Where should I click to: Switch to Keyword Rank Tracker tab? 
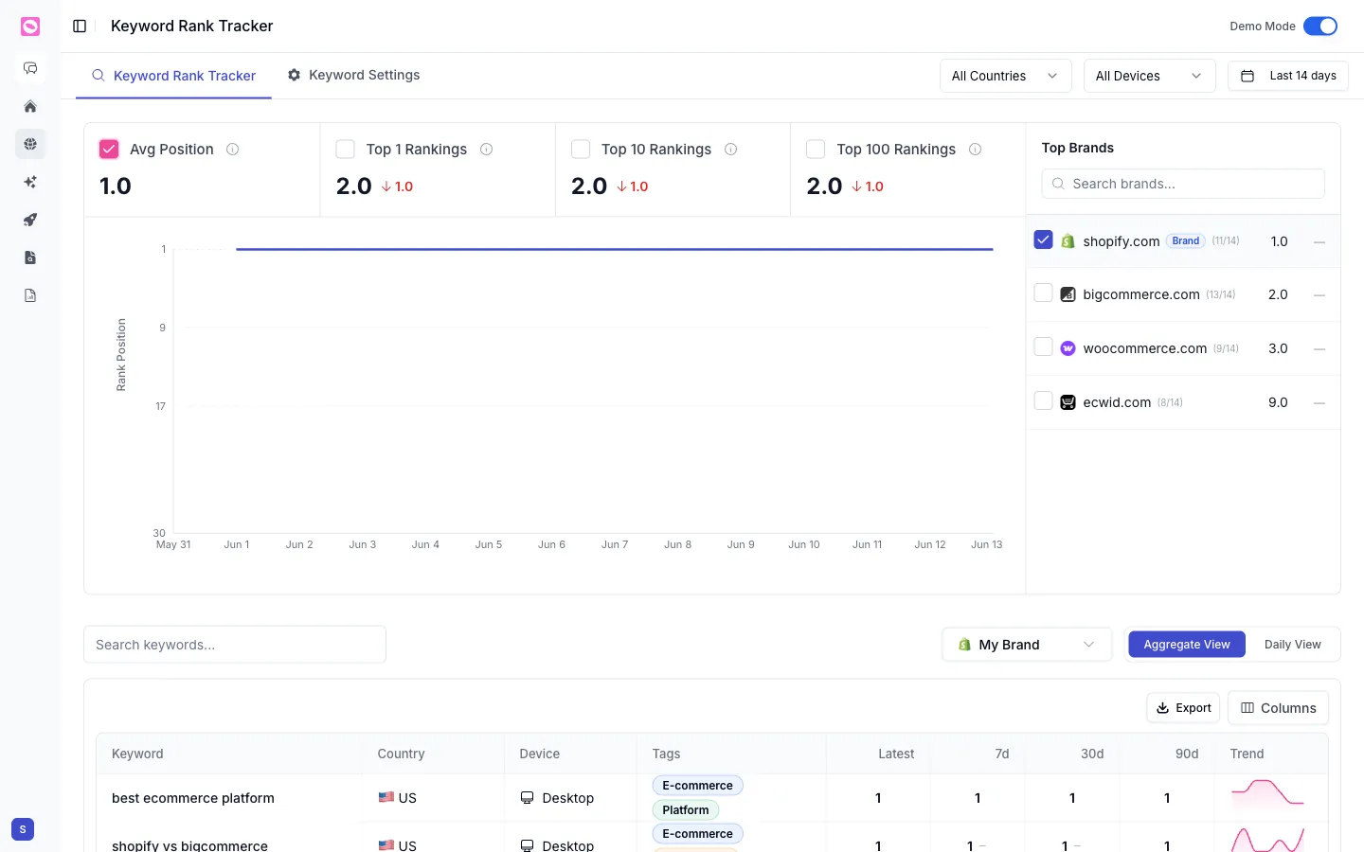[174, 76]
